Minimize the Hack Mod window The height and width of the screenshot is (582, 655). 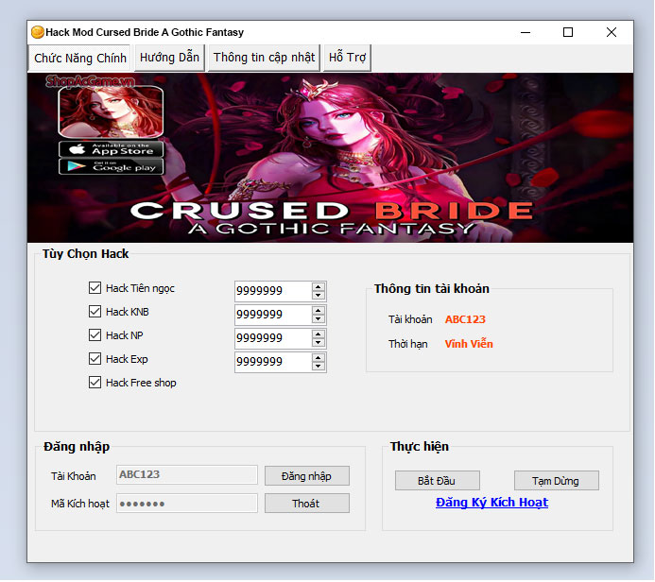526,32
